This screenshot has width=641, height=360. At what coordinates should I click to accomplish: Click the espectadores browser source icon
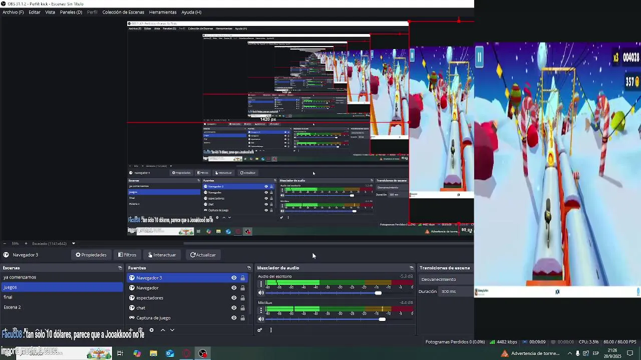[x=132, y=298]
